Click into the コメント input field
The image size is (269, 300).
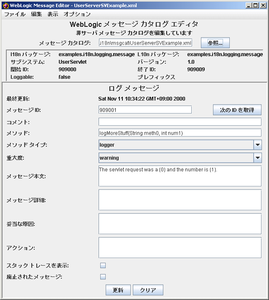pos(180,122)
